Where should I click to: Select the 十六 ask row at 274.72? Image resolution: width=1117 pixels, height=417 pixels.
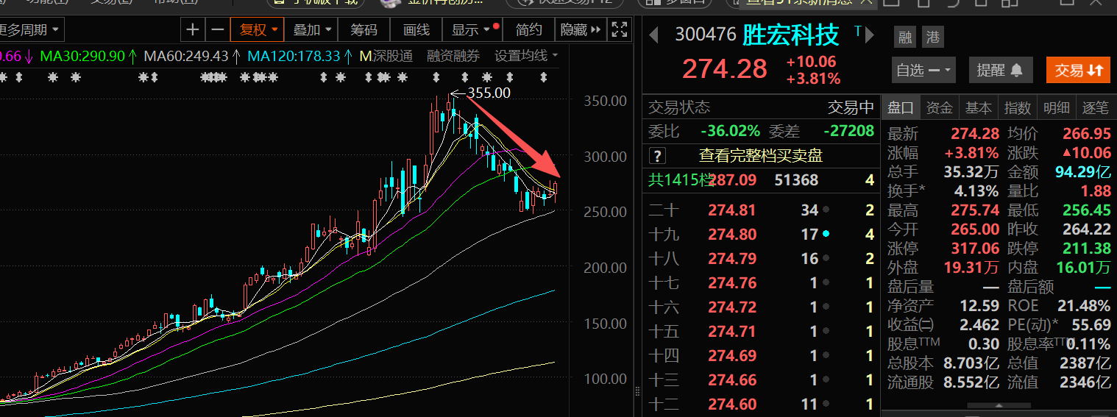760,307
